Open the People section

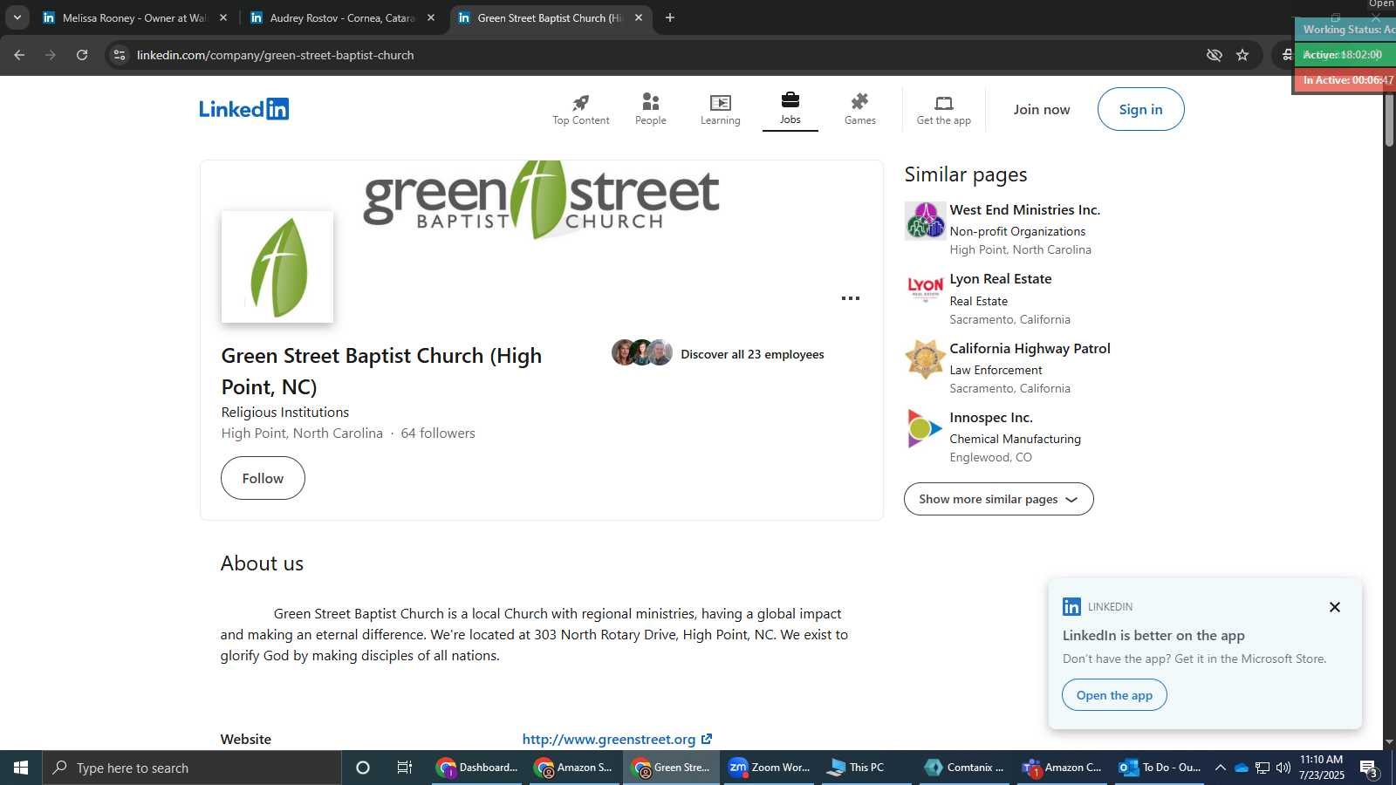pos(650,109)
